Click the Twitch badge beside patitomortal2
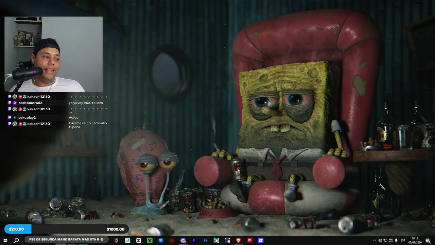The height and width of the screenshot is (245, 435). coord(10,103)
